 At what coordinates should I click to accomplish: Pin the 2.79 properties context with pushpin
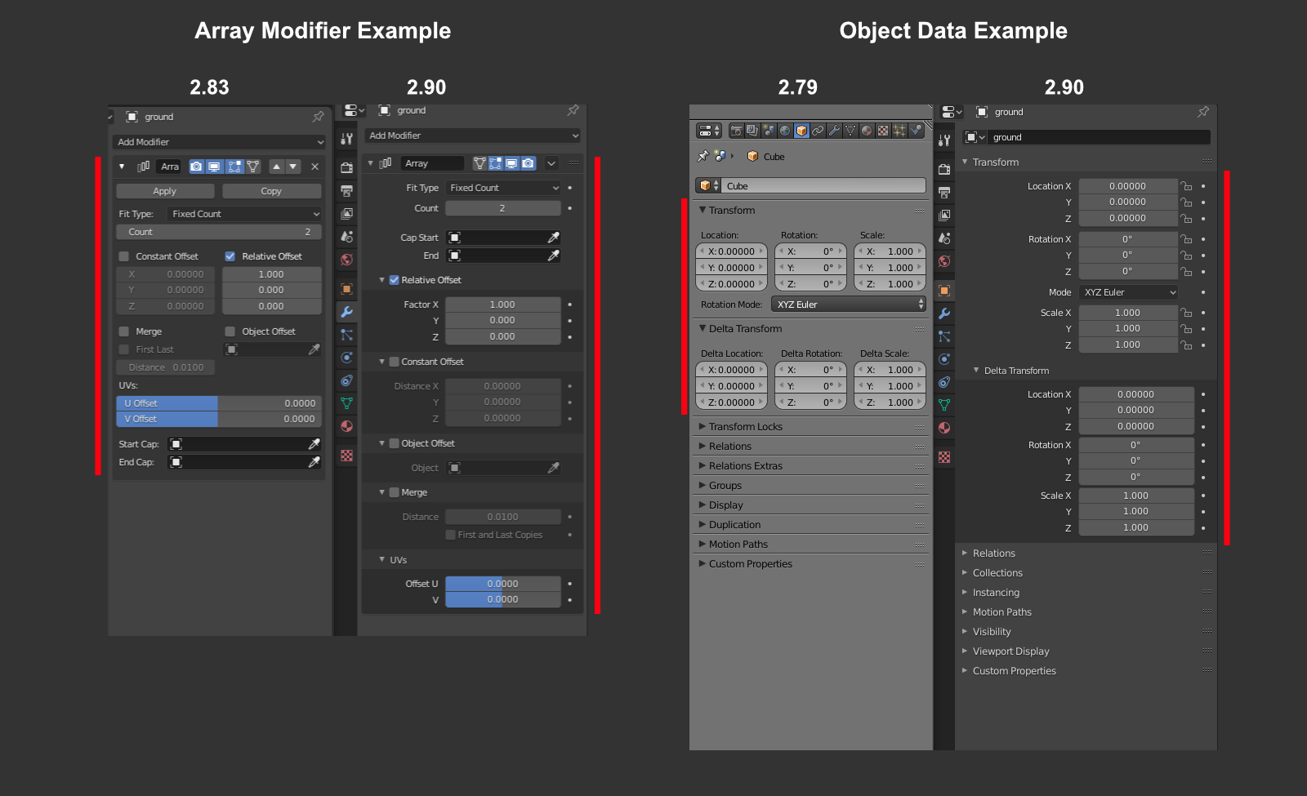703,156
